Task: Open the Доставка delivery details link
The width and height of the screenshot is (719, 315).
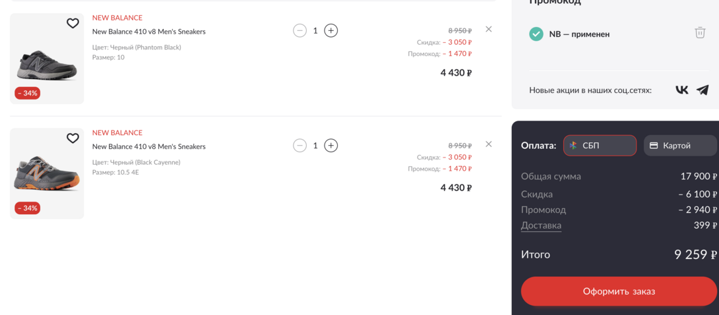Action: 541,225
